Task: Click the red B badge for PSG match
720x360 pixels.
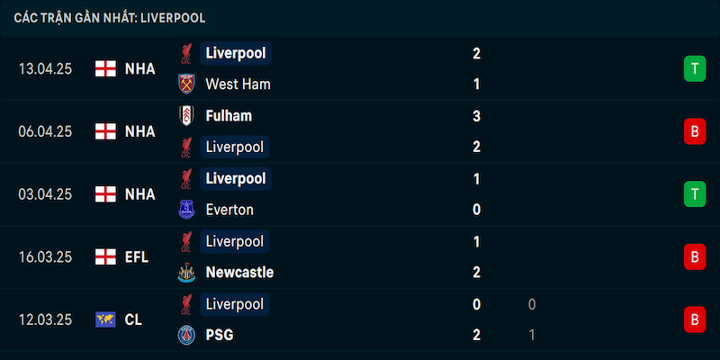Action: (695, 319)
